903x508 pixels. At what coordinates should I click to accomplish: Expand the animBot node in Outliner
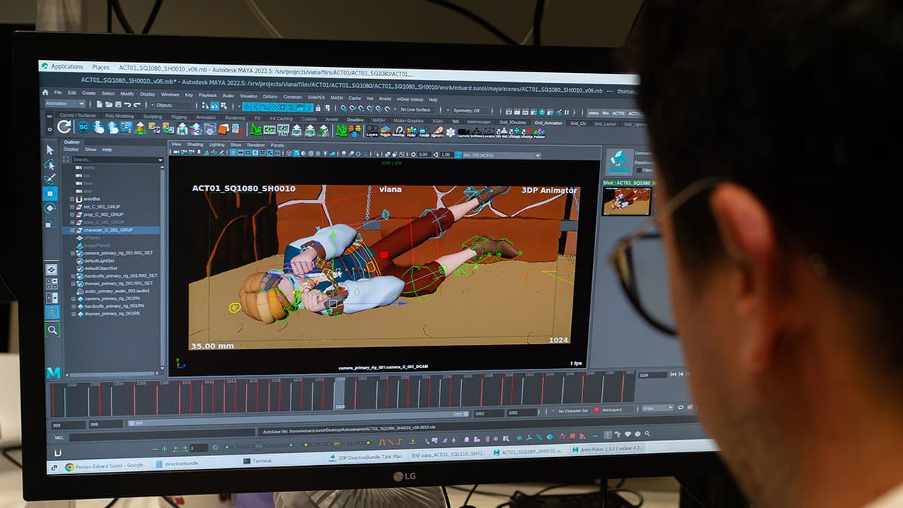click(71, 199)
